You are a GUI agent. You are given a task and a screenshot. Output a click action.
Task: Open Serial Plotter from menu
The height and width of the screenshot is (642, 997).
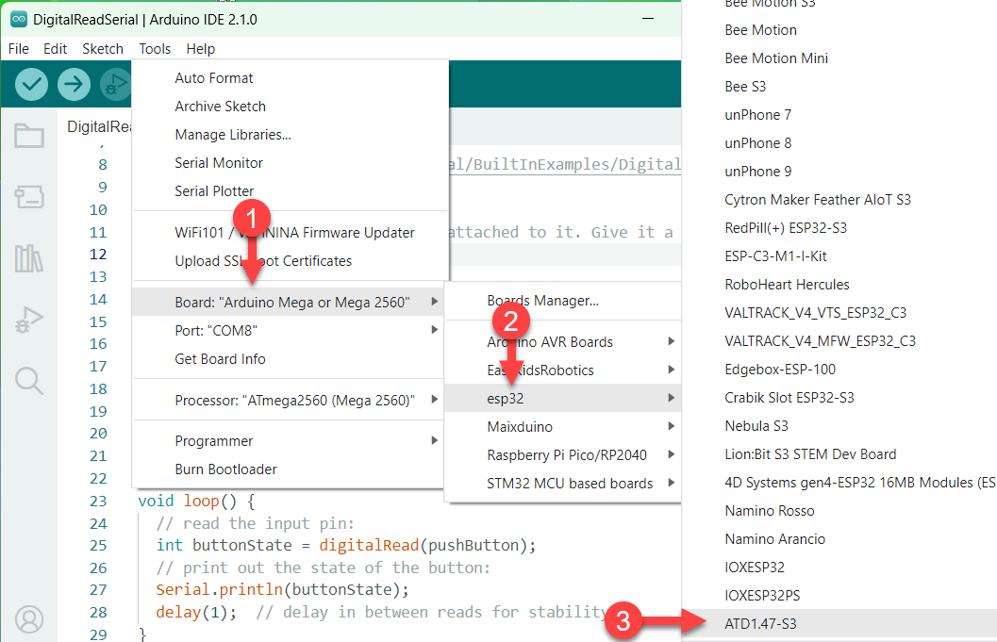[x=290, y=191]
